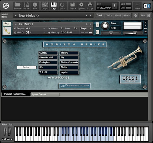
Task: Select the Staccato 4RR articulation
Action: 48,58
